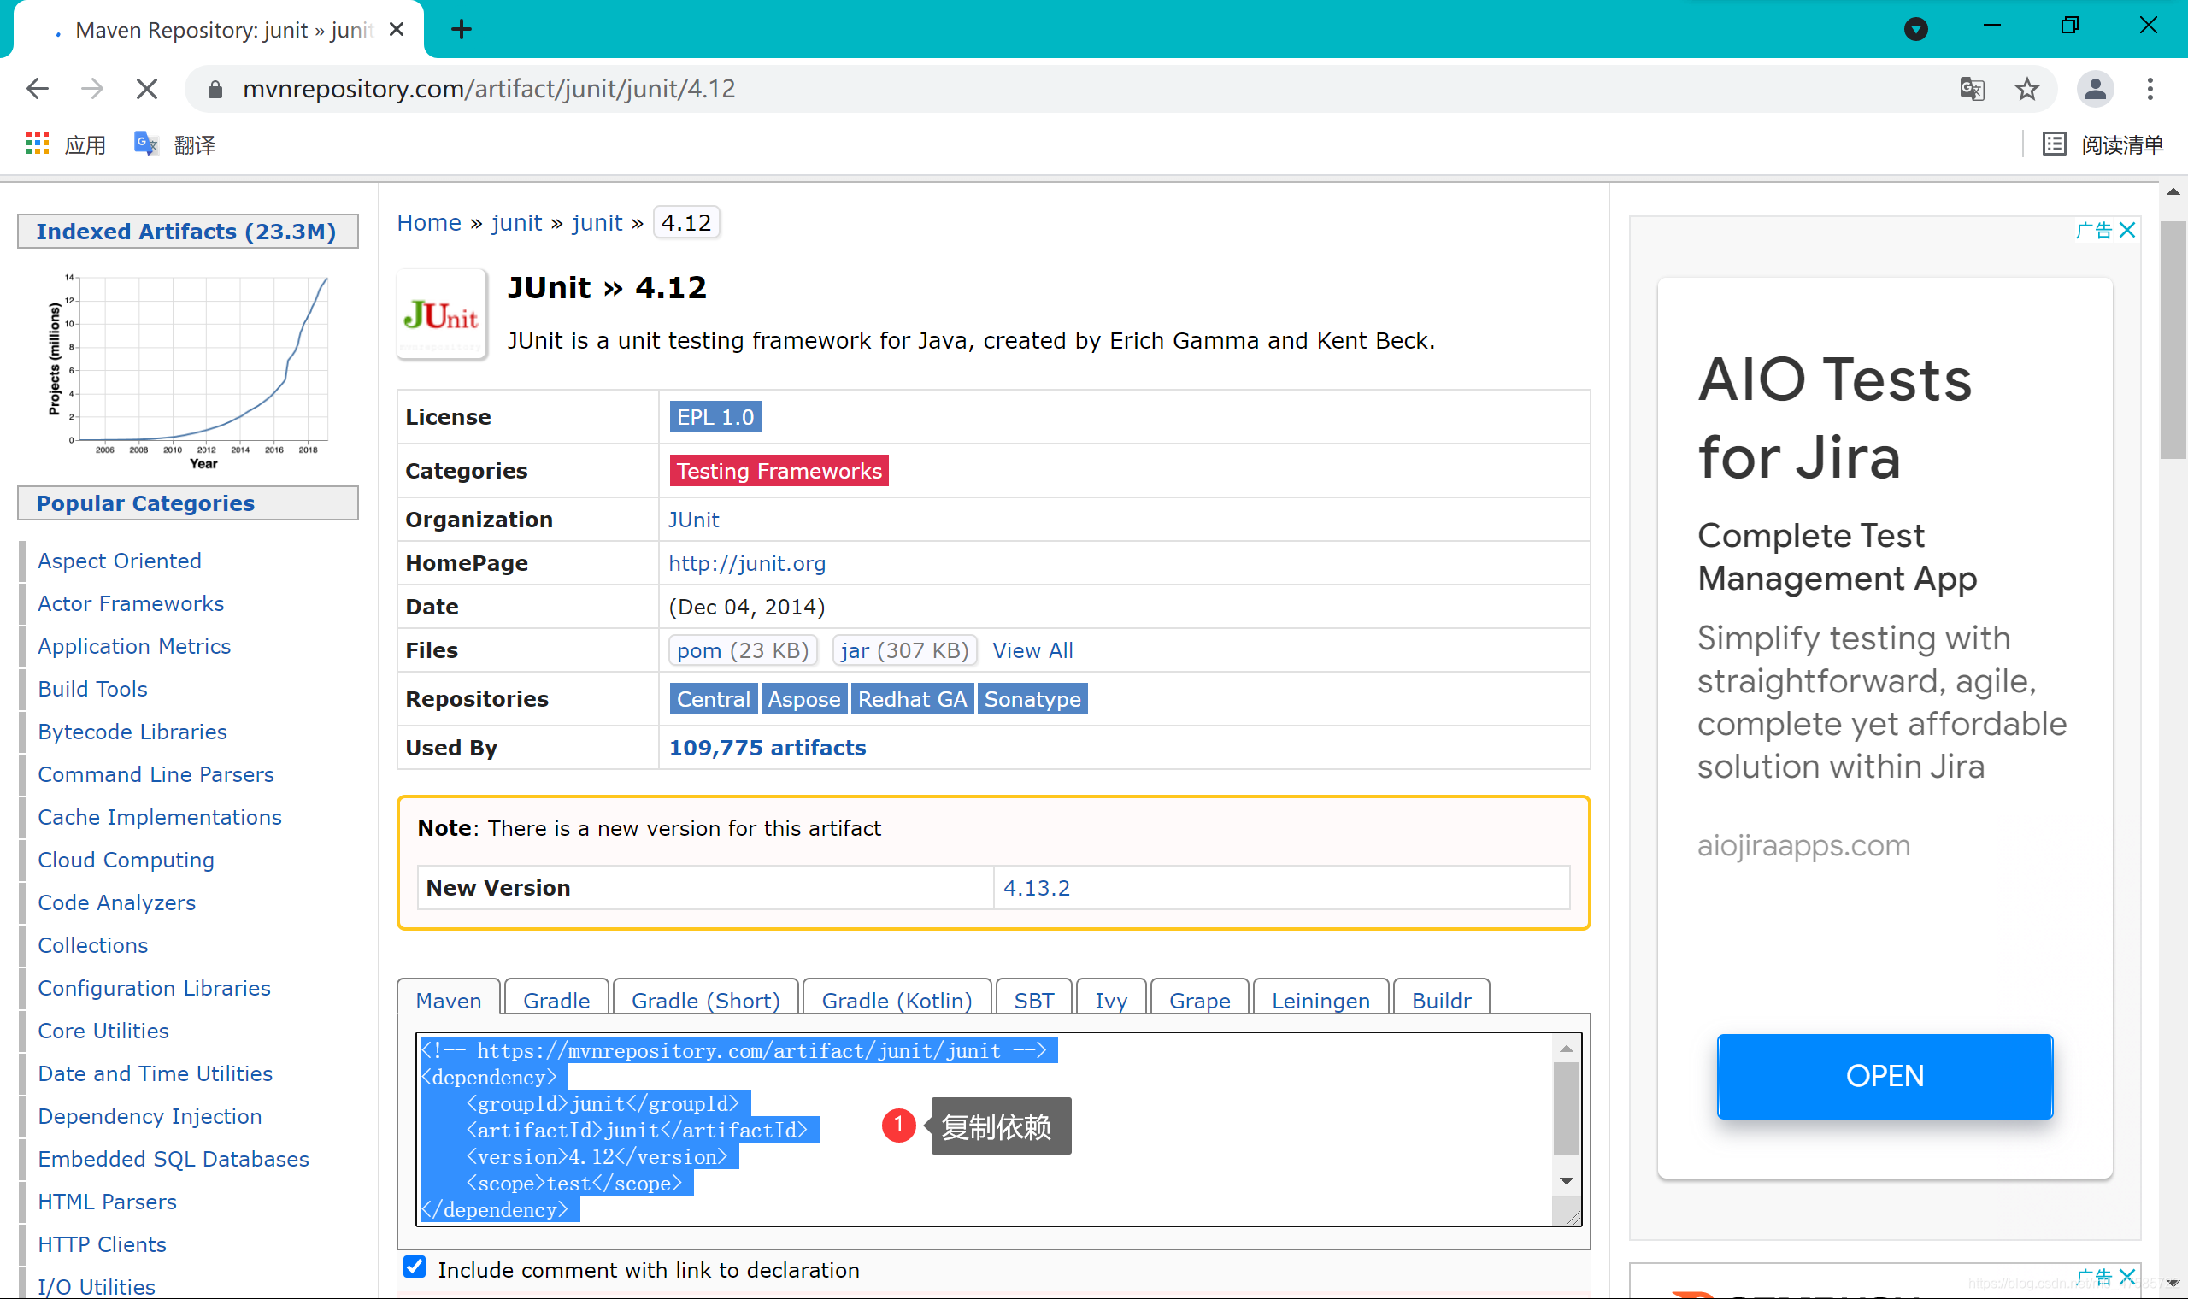This screenshot has width=2188, height=1299.
Task: Switch to Leiningen tab
Action: coord(1320,1000)
